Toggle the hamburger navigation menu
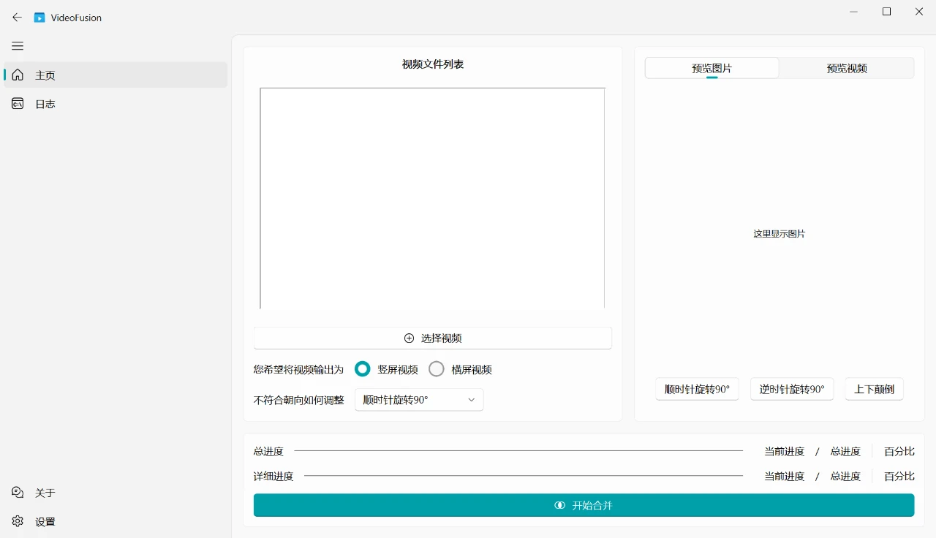 (x=18, y=46)
